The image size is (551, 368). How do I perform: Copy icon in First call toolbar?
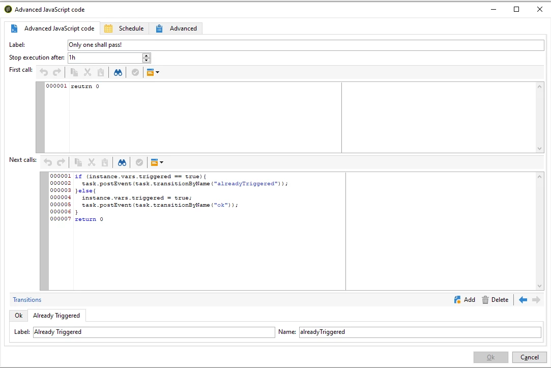[74, 72]
